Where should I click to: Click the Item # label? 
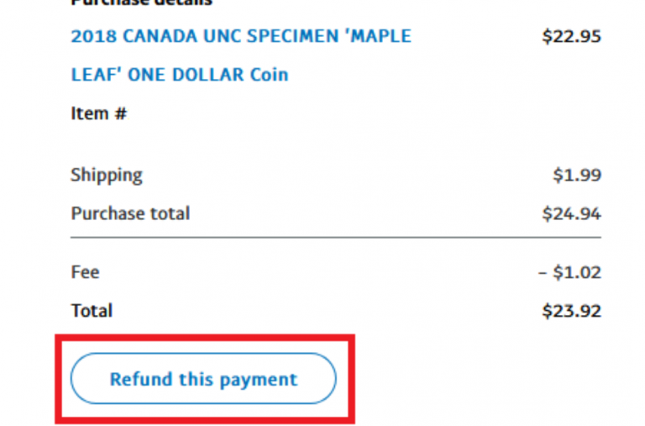[98, 113]
